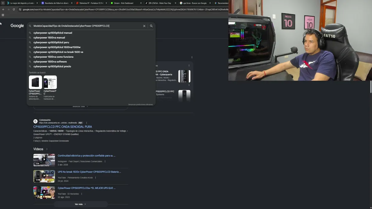Switch to Palmeiras SP - Fortaleza tab
The height and width of the screenshot is (209, 372).
pos(92,3)
